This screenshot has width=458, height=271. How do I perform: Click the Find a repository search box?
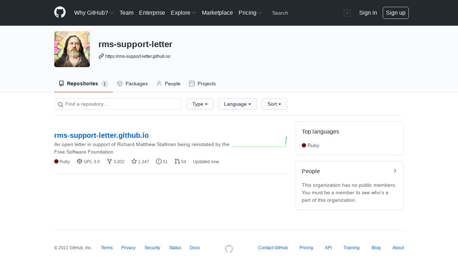click(x=118, y=104)
